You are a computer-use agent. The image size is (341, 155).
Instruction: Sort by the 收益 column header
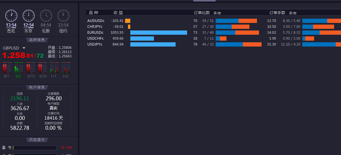(118, 13)
